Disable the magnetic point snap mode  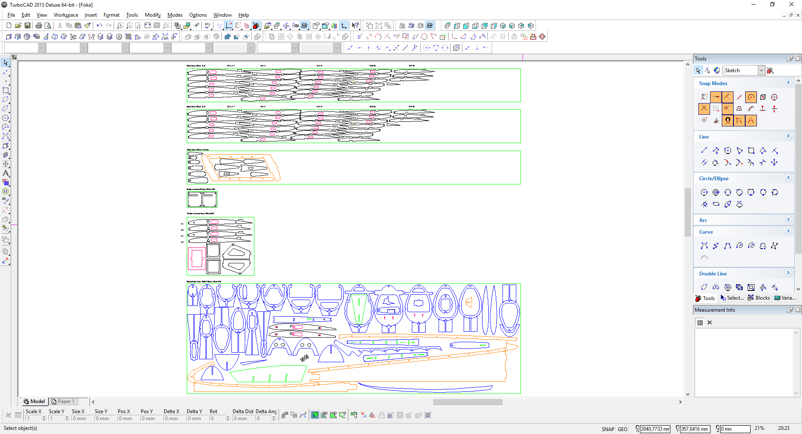728,121
